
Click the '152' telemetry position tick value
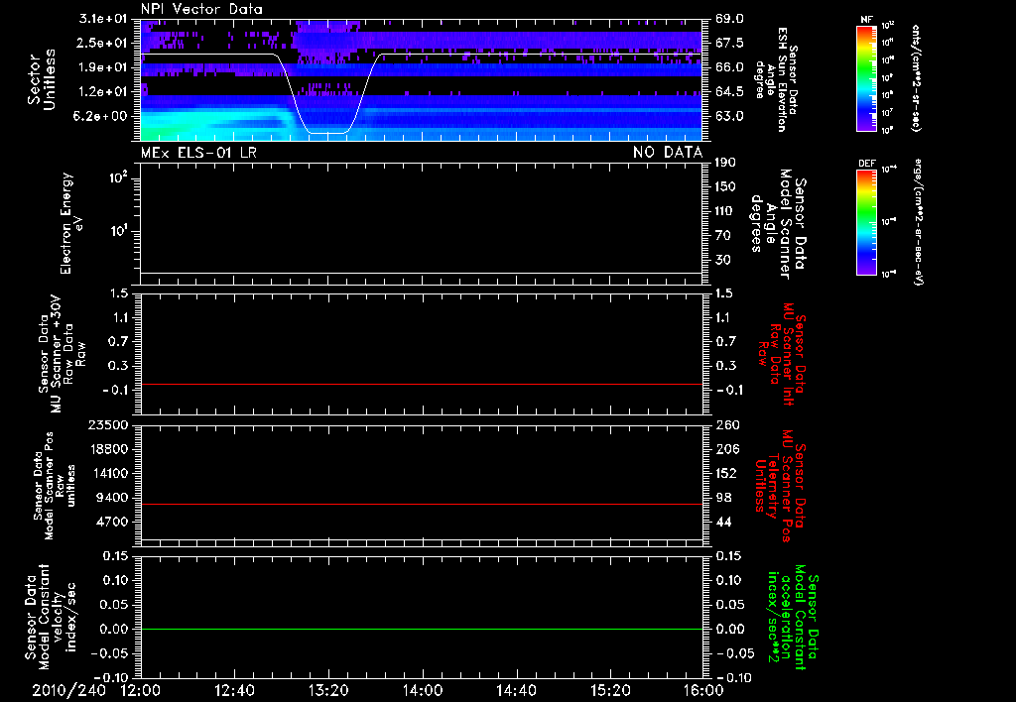point(725,473)
